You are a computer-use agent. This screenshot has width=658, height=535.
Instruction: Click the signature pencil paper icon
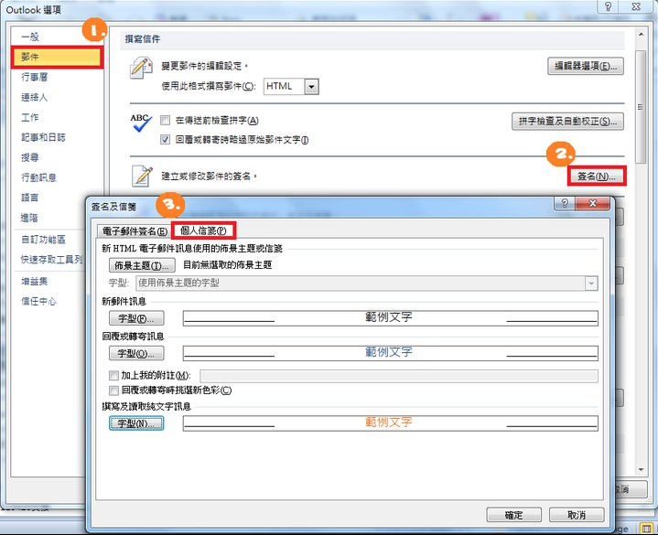pos(142,176)
